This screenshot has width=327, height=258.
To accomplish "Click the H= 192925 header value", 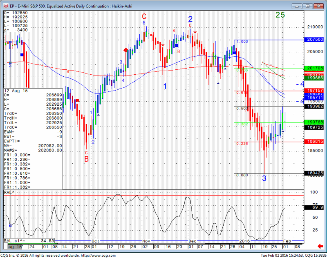I will click(16, 17).
